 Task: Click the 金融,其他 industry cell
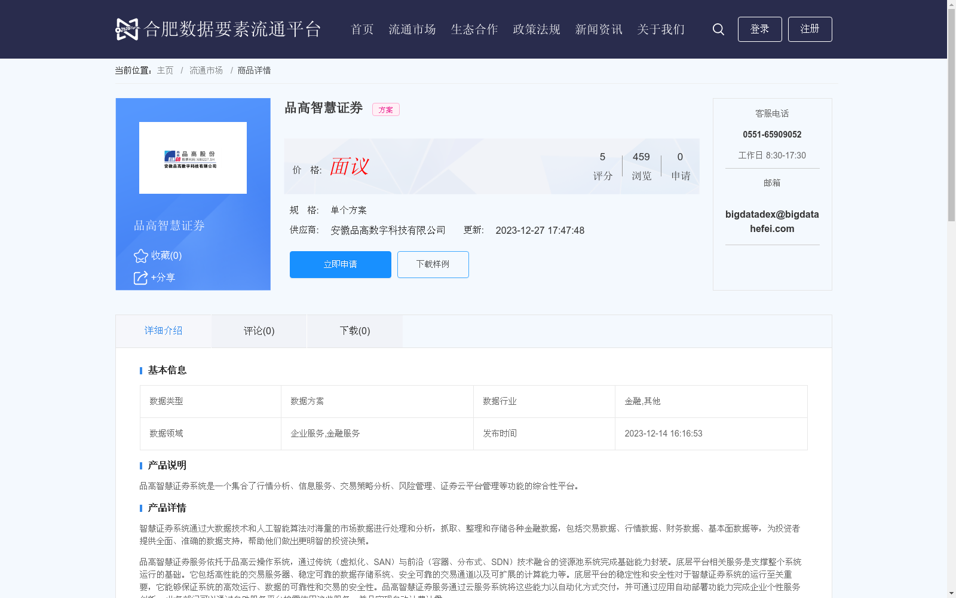point(711,401)
